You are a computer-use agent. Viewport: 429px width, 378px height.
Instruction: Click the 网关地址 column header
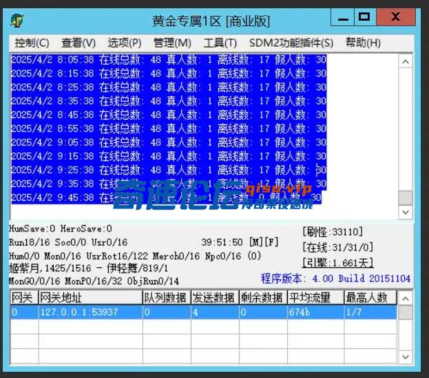[x=91, y=297]
